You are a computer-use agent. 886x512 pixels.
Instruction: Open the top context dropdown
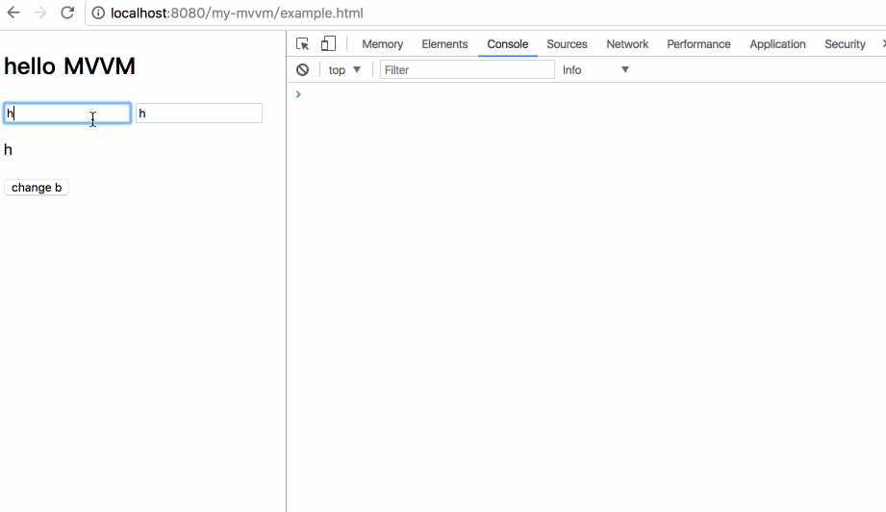344,70
